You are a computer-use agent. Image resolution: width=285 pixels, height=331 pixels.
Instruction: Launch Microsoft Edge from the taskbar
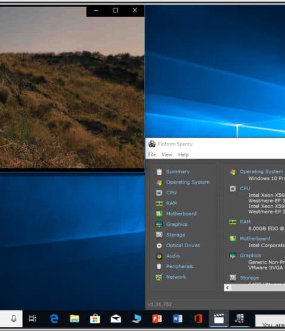54,319
